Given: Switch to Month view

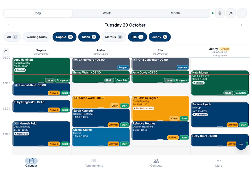Looking at the screenshot, I should click(x=175, y=13).
